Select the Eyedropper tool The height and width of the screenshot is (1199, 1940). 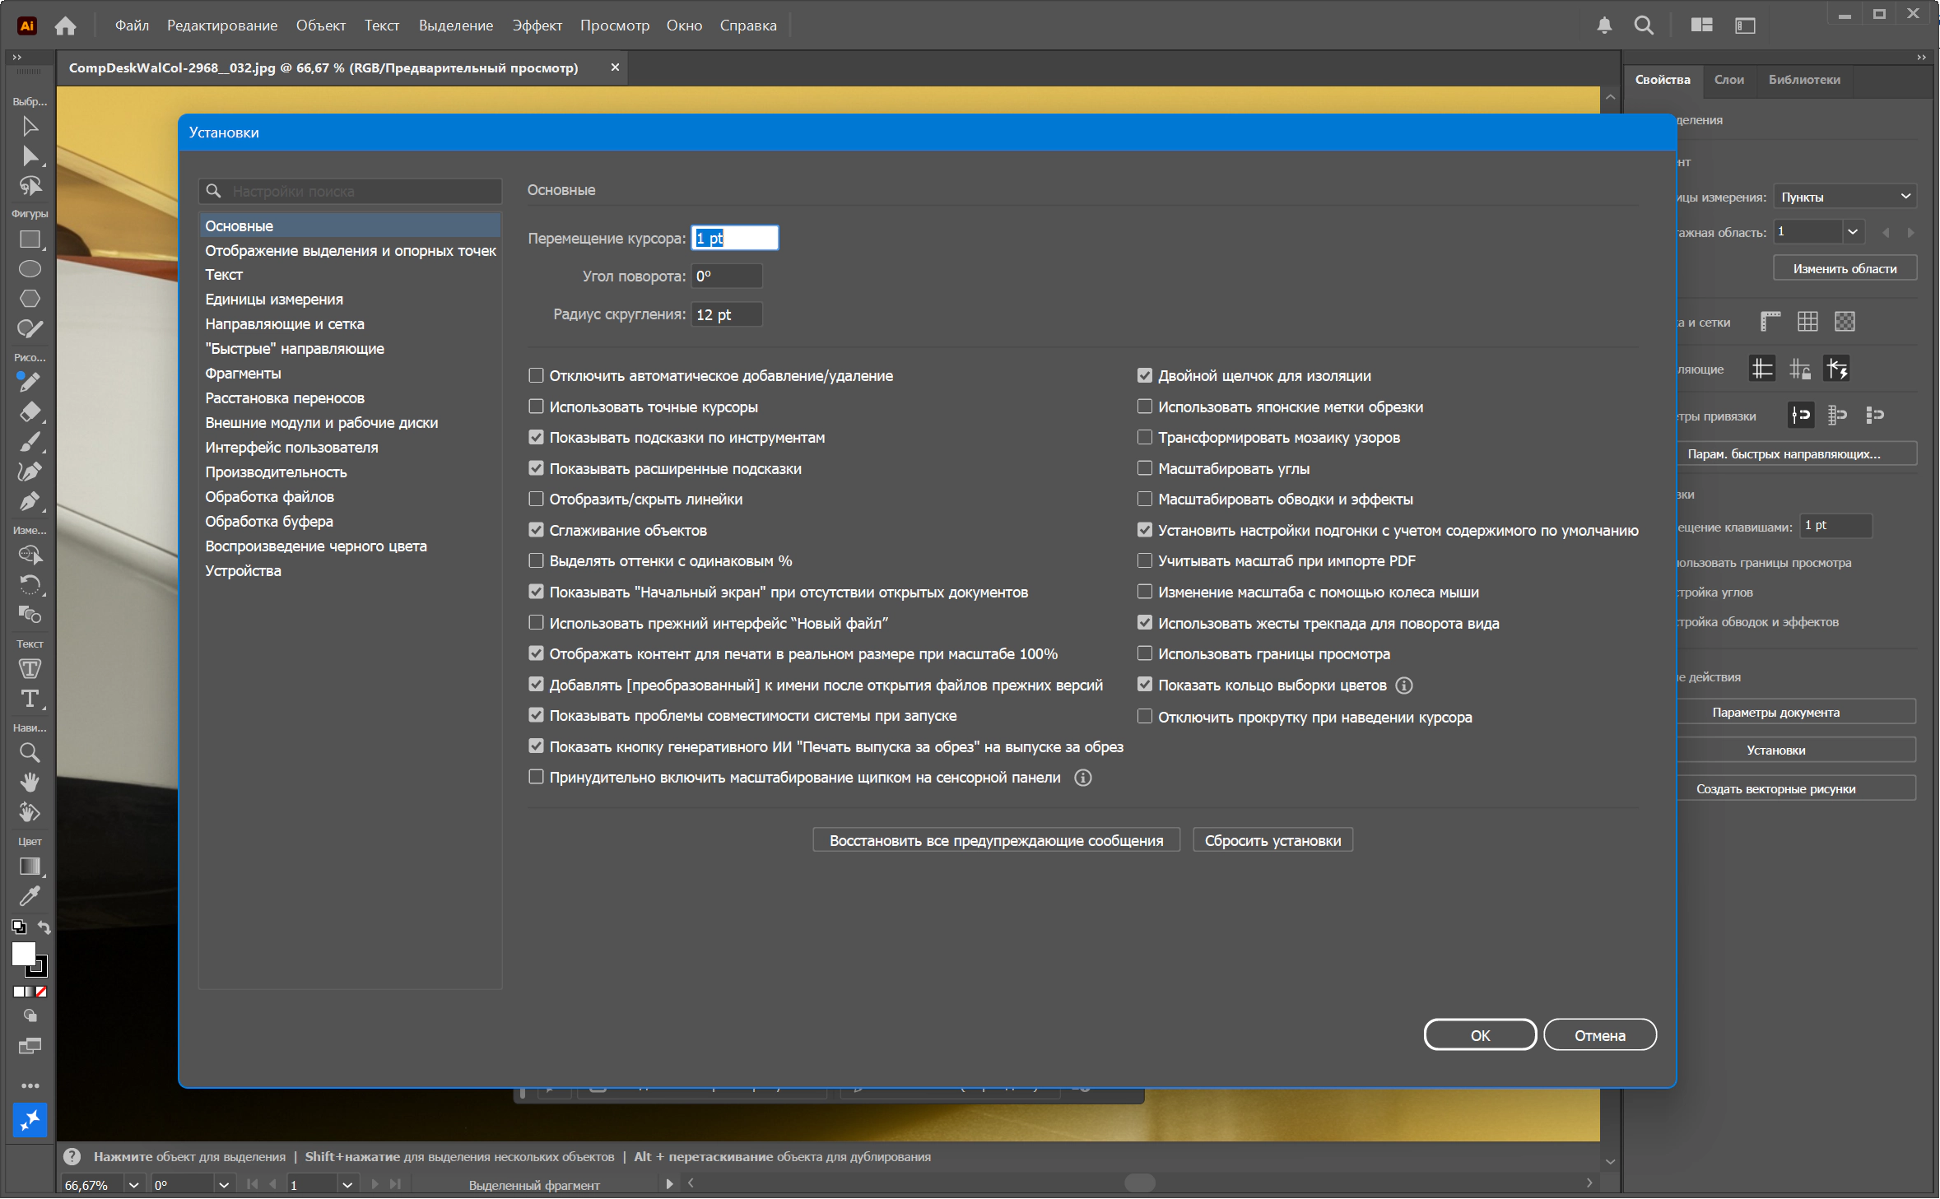(x=30, y=895)
